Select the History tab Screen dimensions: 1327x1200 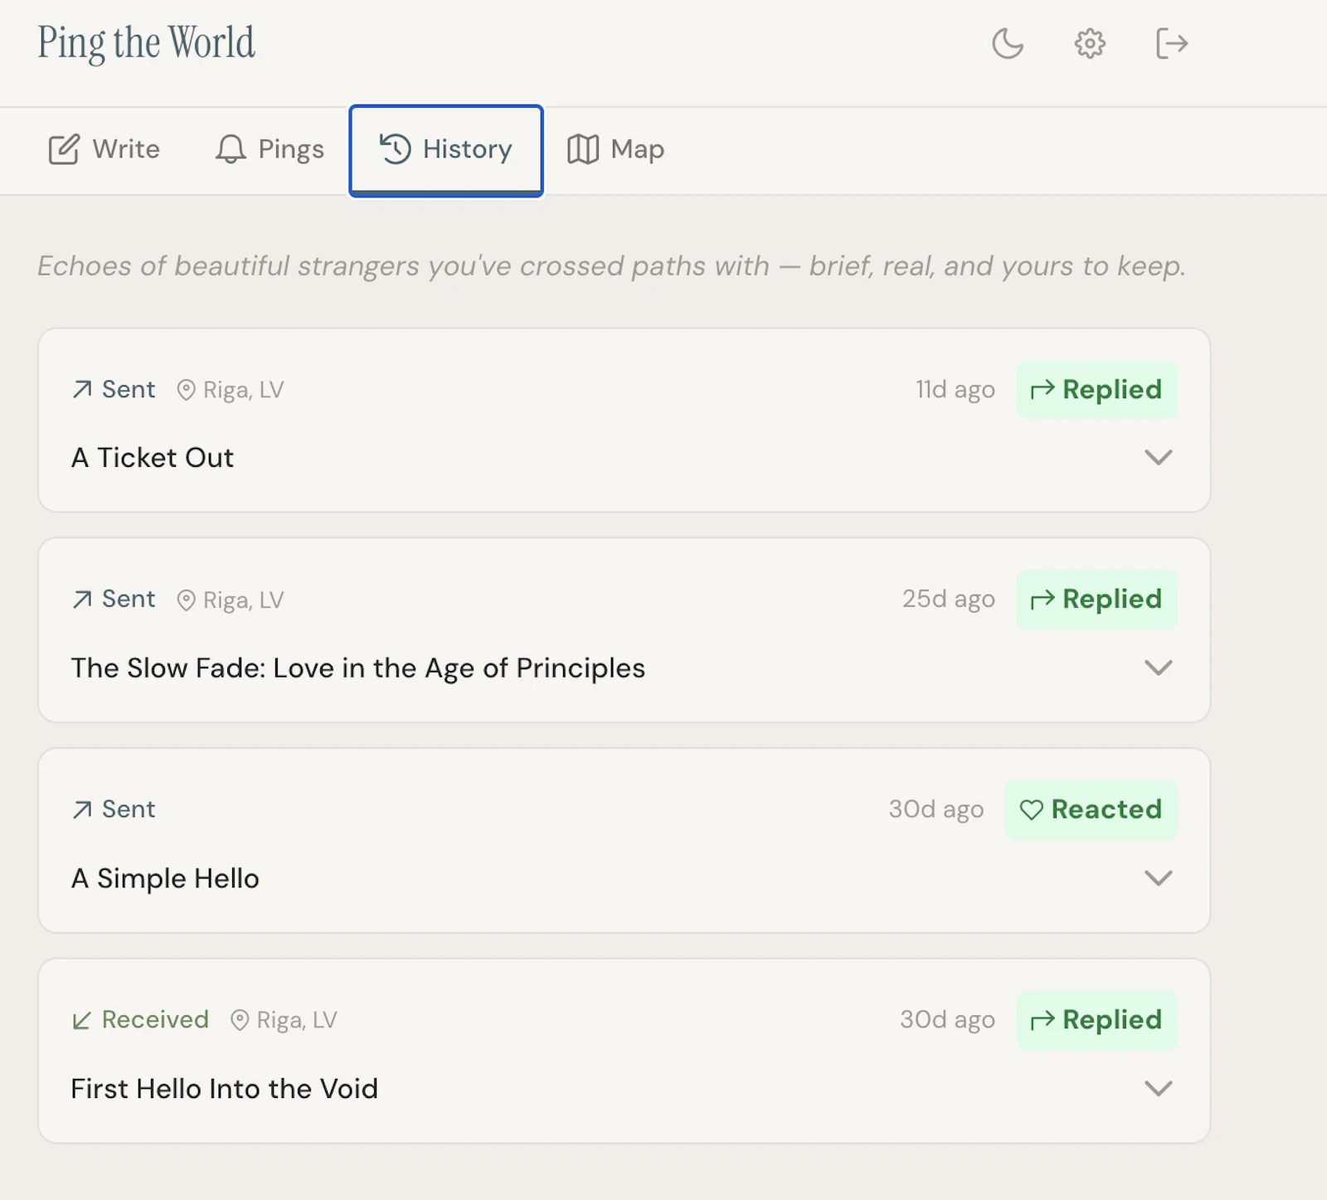(446, 150)
